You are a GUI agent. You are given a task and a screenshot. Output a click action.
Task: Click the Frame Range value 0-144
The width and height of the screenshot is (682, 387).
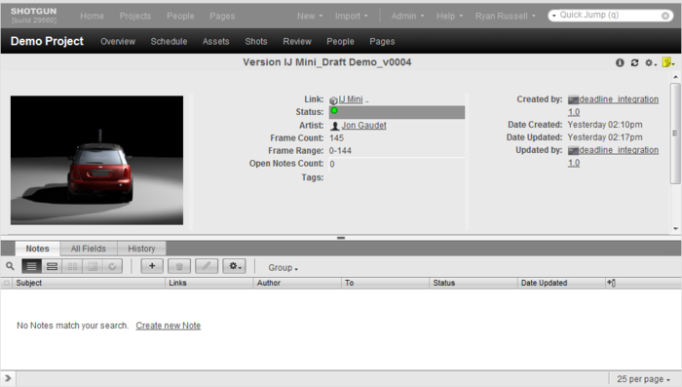(x=340, y=151)
